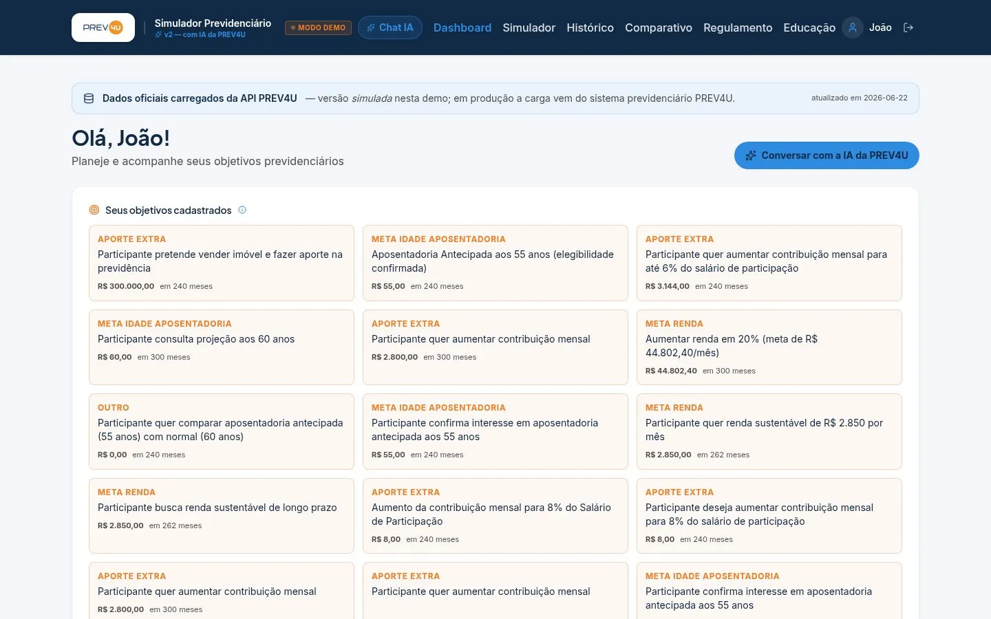
Task: Click the MODO DEMO badge
Action: click(x=318, y=28)
